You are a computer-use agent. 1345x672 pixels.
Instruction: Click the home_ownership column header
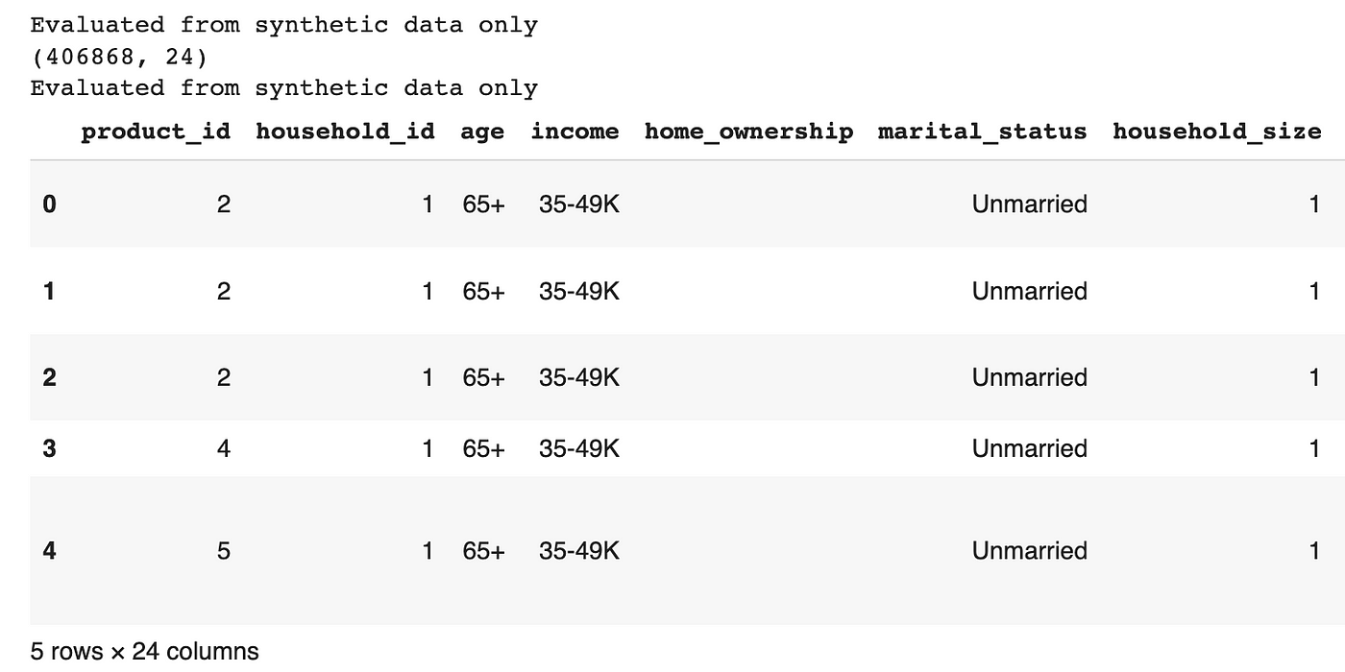click(x=748, y=132)
